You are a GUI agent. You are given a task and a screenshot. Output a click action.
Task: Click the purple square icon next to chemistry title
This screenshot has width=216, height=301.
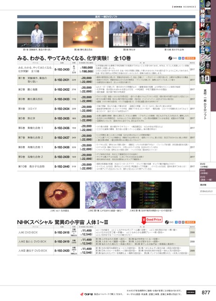(x=183, y=58)
